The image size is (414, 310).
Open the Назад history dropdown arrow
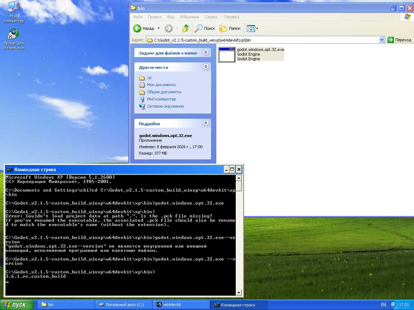158,28
